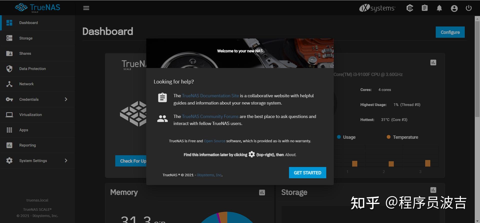The image size is (480, 223).
Task: Go to Storage in the sidebar
Action: (37, 38)
